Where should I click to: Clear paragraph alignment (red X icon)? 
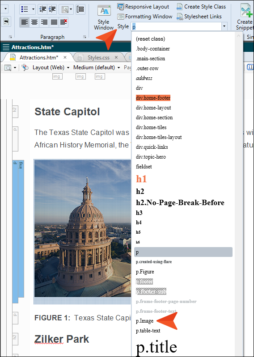click(63, 22)
